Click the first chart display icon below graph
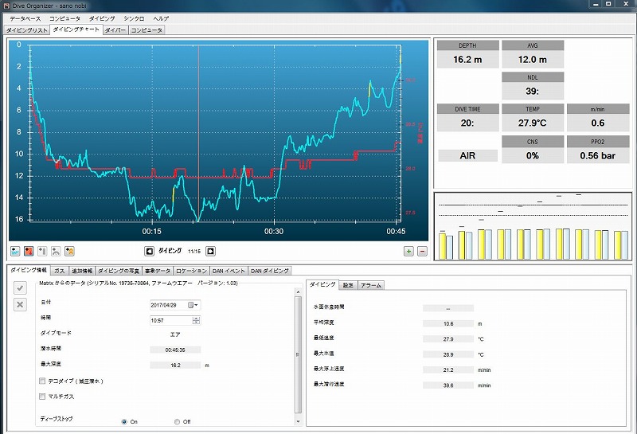Screen dimensions: 637x434 pos(15,251)
